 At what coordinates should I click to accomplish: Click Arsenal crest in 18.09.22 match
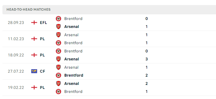coord(58,59)
